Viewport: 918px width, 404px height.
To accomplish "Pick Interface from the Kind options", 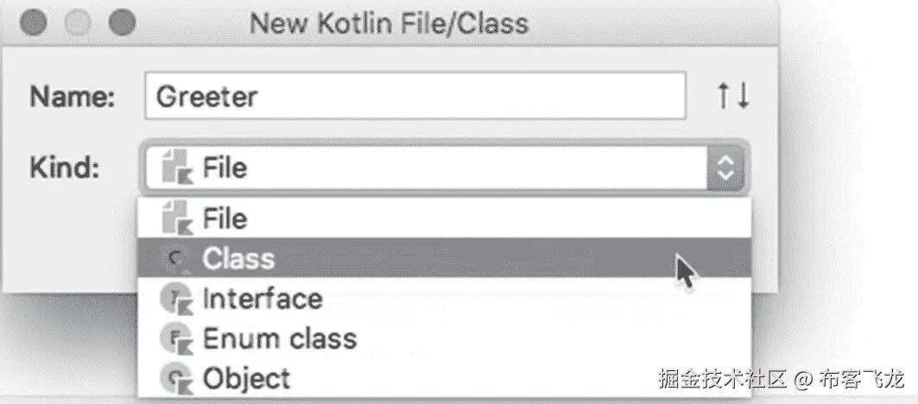I will (x=262, y=299).
